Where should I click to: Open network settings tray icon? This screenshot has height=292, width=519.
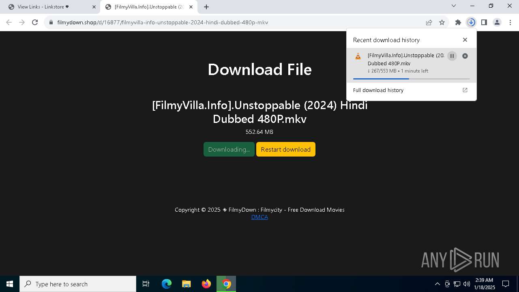tap(457, 284)
